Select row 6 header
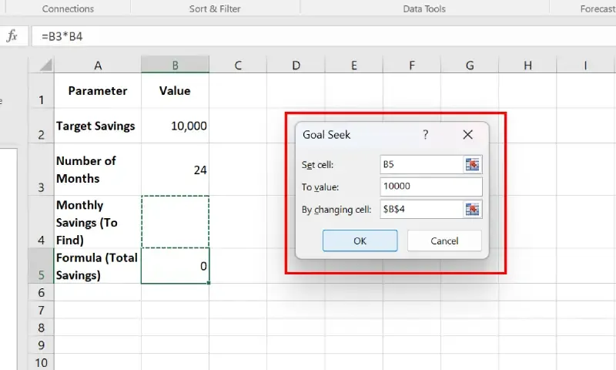 (x=42, y=292)
